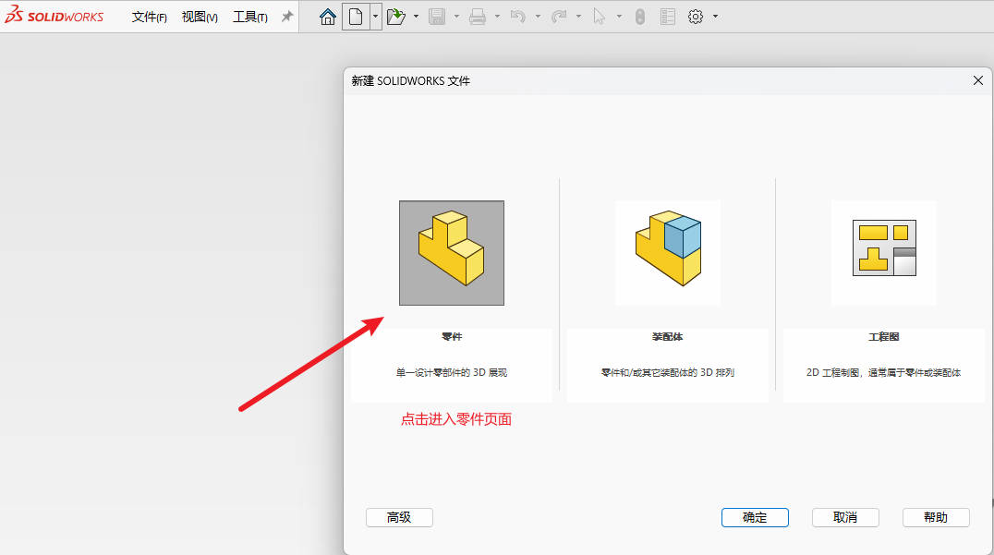Click the Open file folder icon

(x=396, y=17)
